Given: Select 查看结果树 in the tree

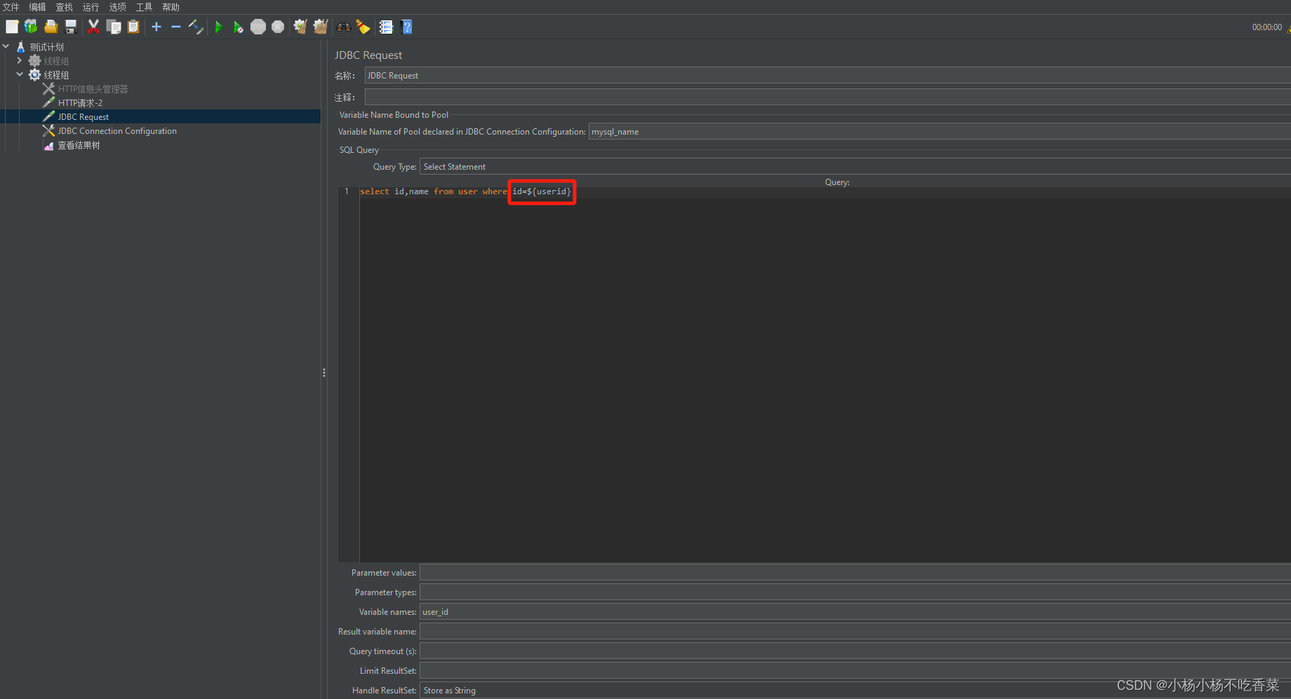Looking at the screenshot, I should pyautogui.click(x=79, y=145).
